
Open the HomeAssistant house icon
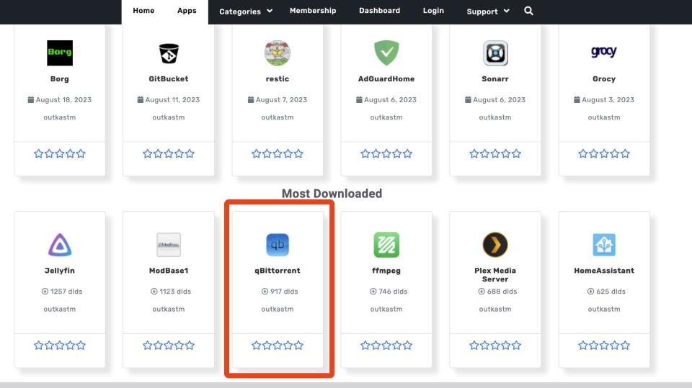coord(604,245)
